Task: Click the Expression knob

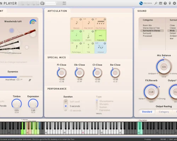Action: (x=33, y=104)
